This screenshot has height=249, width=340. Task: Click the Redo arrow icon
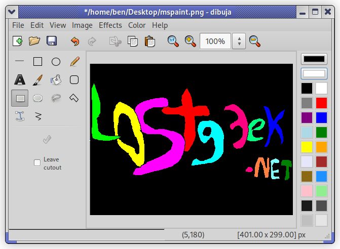92,41
